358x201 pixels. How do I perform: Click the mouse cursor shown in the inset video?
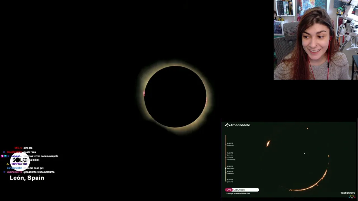click(x=304, y=153)
